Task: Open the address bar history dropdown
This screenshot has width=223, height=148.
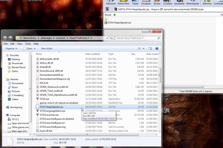Action: pos(107,38)
